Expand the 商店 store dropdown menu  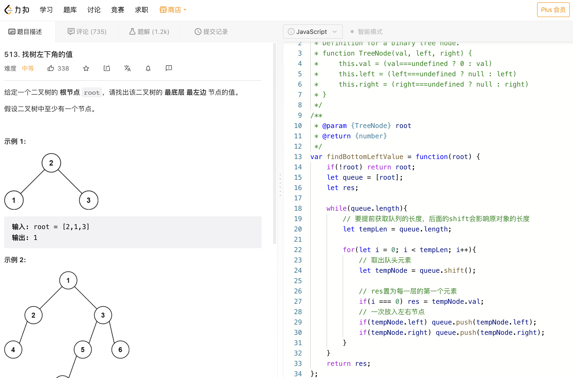[x=173, y=10]
